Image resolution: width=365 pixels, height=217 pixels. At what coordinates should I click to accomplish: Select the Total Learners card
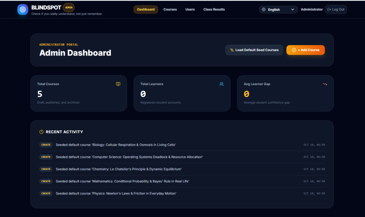(x=182, y=93)
